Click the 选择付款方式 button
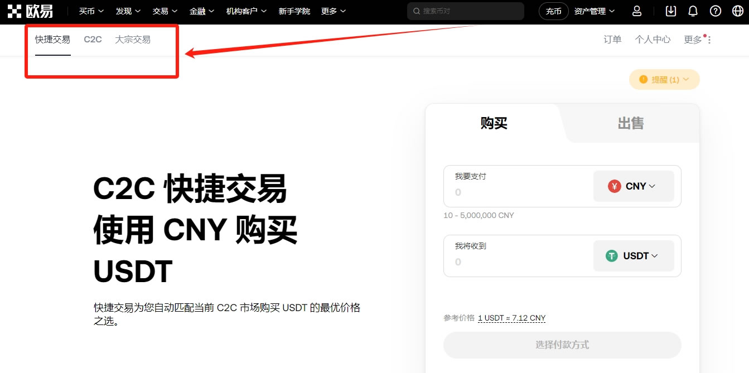749x373 pixels. pyautogui.click(x=562, y=345)
